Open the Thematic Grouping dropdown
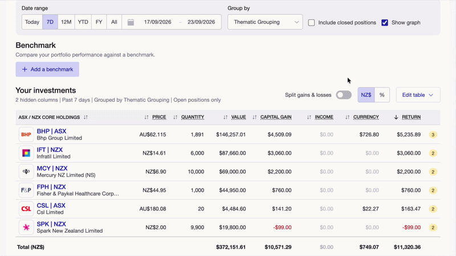The height and width of the screenshot is (256, 456). click(265, 22)
